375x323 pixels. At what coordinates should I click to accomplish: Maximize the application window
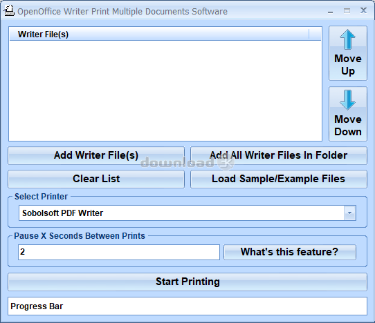click(347, 11)
